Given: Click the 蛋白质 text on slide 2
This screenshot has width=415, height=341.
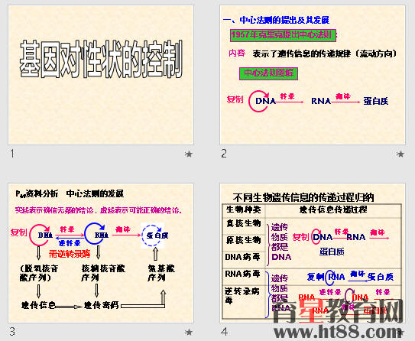Looking at the screenshot, I should coord(376,101).
